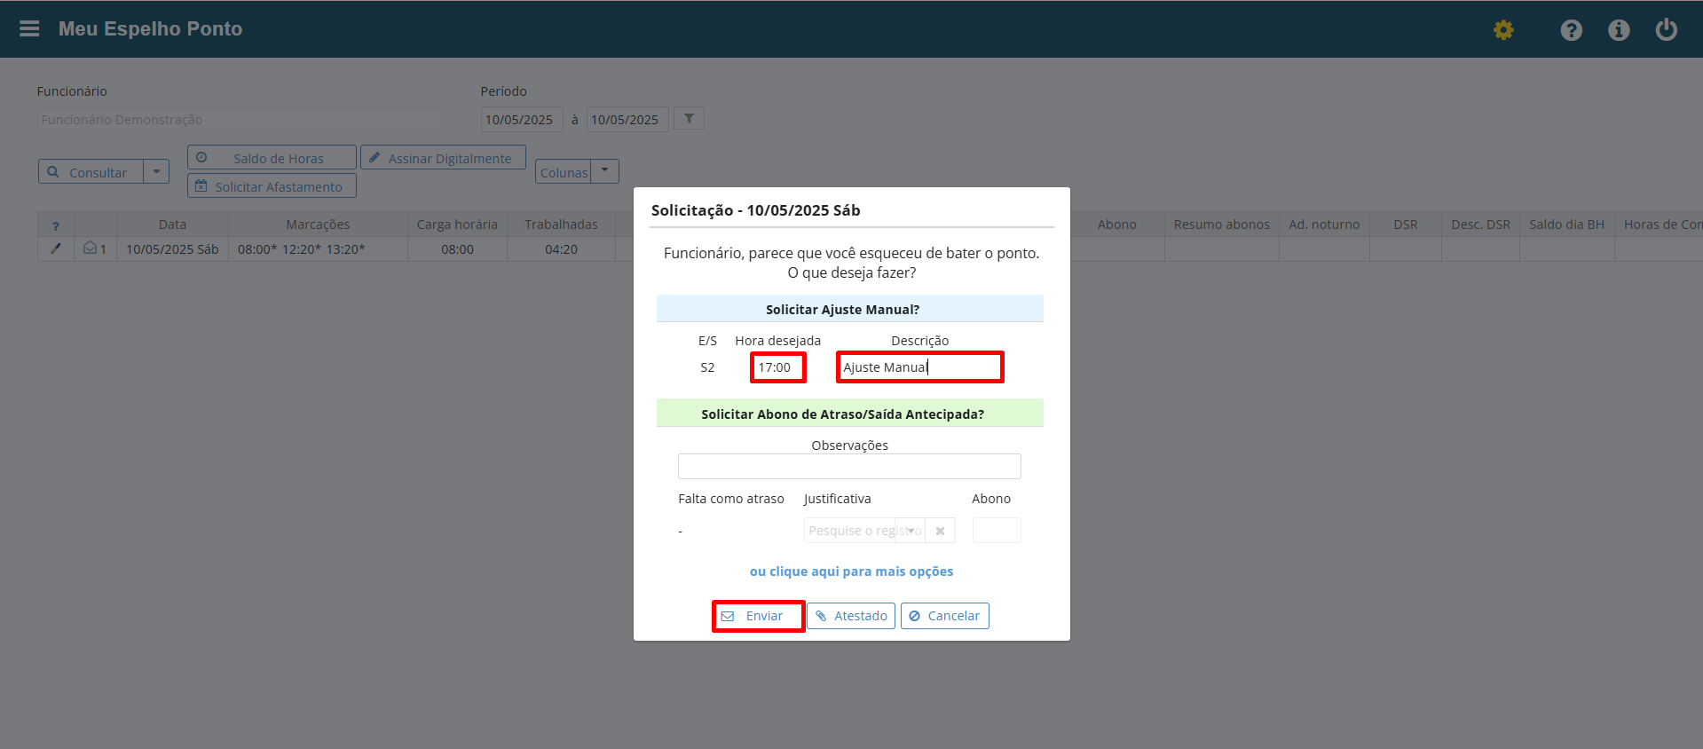Click the Trabalhadas column header
The image size is (1703, 749).
click(x=561, y=225)
